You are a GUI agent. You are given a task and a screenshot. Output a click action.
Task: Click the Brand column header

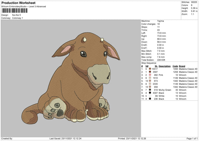click(182, 66)
